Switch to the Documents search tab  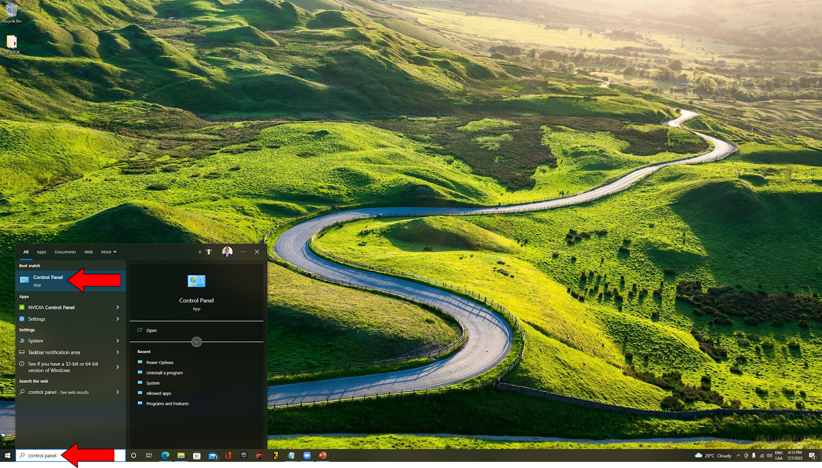click(x=65, y=252)
